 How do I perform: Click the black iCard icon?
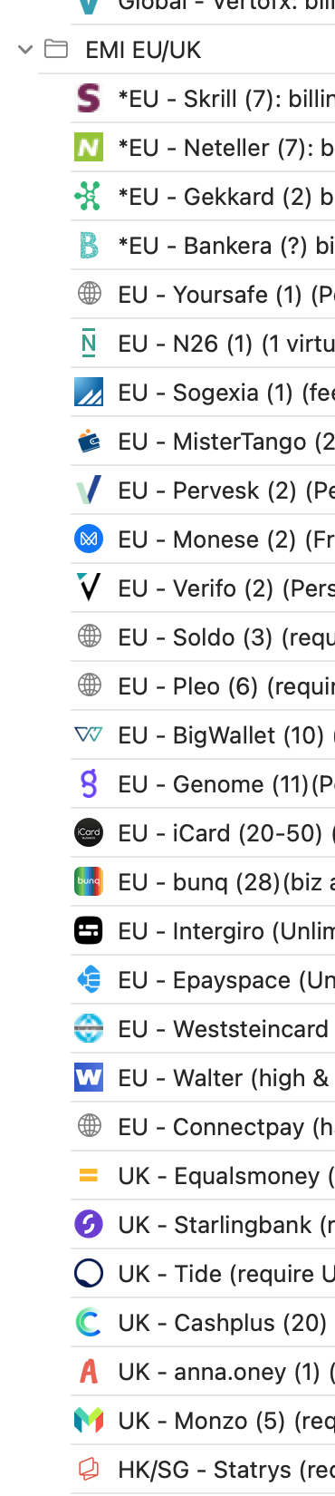[89, 832]
